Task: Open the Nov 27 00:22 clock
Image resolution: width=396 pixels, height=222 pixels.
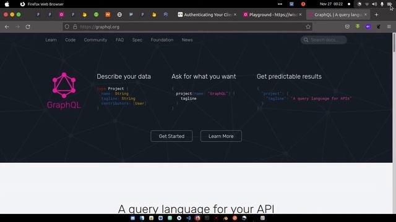Action: (331, 4)
